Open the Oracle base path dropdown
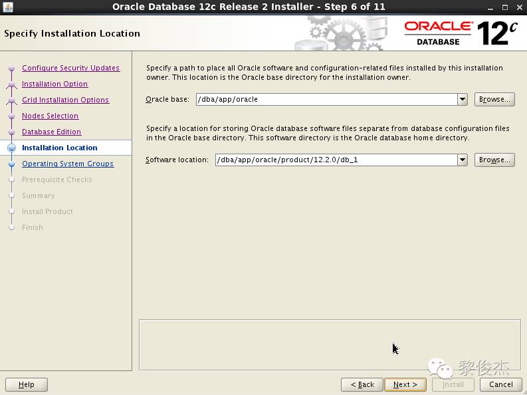This screenshot has height=395, width=527. click(x=463, y=99)
